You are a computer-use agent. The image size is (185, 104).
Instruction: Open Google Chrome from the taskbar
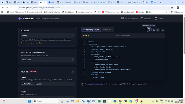pyautogui.click(x=120, y=101)
